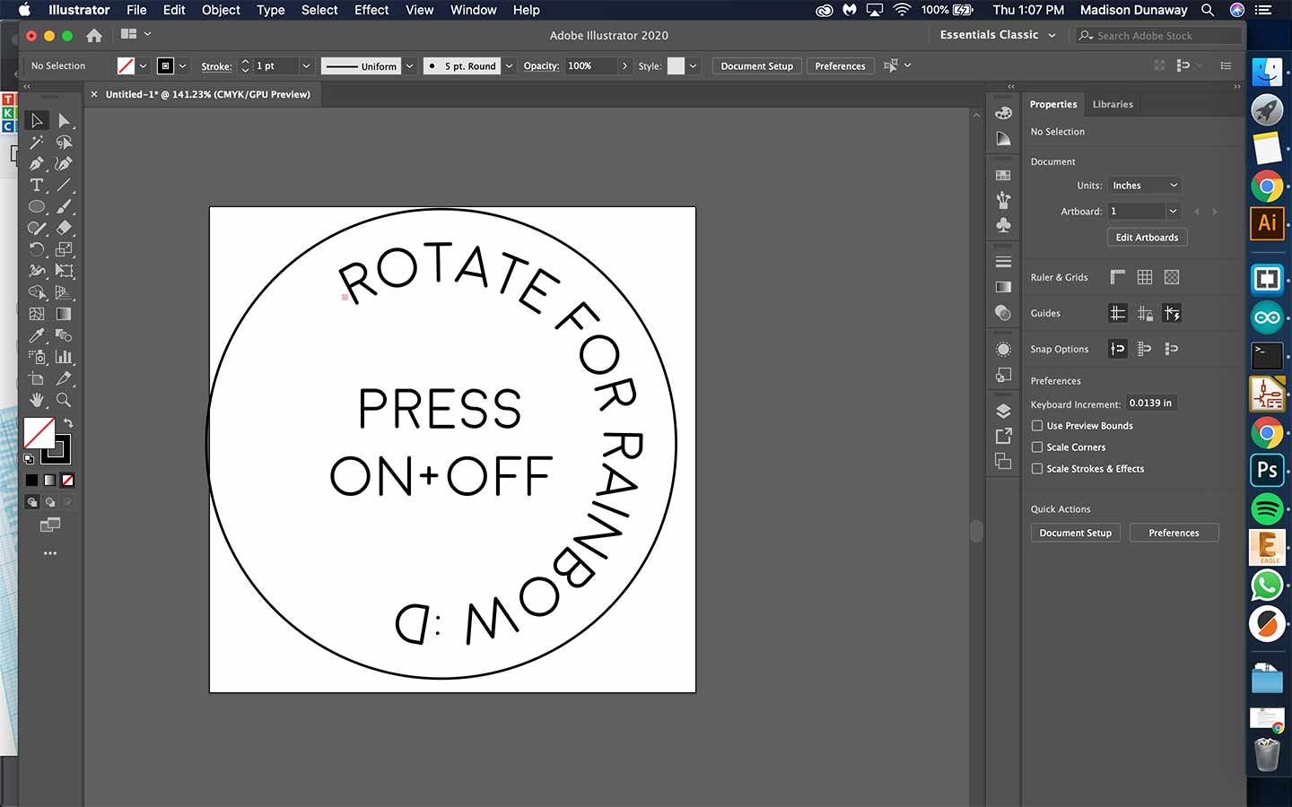The image size is (1292, 807).
Task: Select the Hand tool
Action: click(36, 401)
